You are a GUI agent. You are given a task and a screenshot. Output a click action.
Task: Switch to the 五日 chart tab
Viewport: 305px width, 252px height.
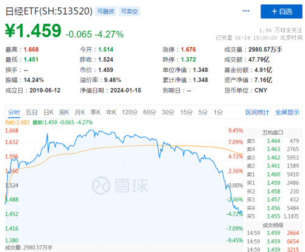tap(32, 112)
